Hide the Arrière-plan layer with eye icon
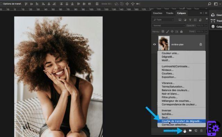This screenshot has height=137, width=222. pyautogui.click(x=154, y=44)
